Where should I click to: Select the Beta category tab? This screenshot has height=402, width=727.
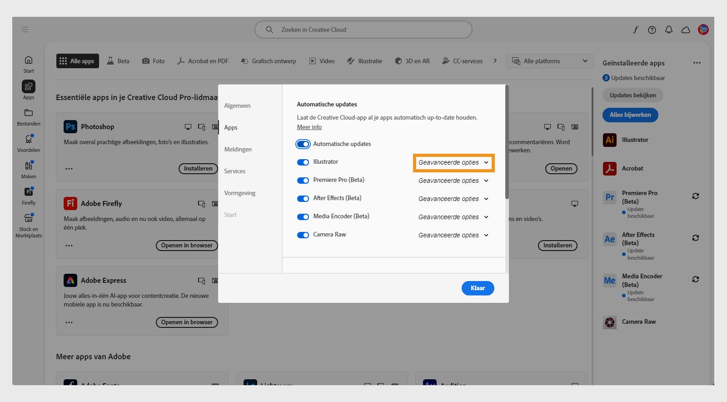point(118,61)
